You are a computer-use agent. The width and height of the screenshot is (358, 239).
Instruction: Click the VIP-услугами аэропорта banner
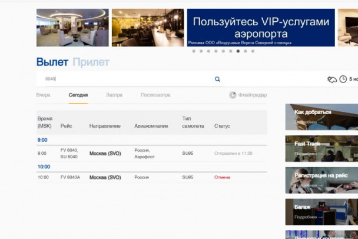261,27
